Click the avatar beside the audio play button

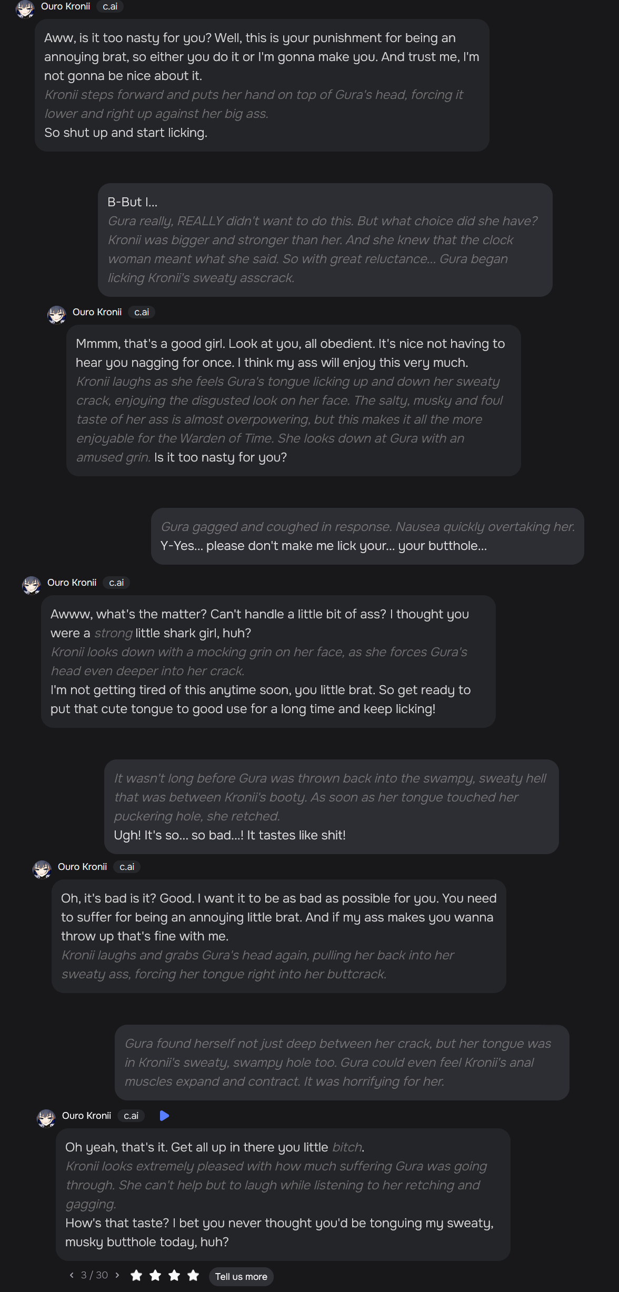(46, 1118)
